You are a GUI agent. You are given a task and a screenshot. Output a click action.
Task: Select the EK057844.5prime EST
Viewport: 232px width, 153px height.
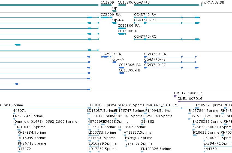203,111
